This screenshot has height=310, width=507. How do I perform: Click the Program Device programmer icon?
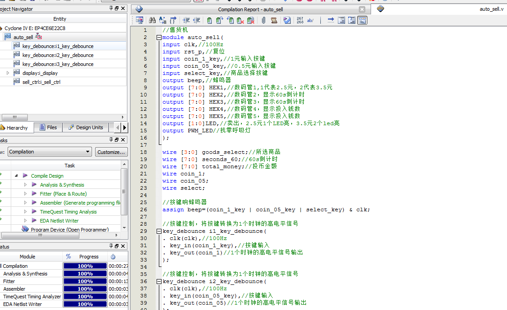click(x=25, y=229)
